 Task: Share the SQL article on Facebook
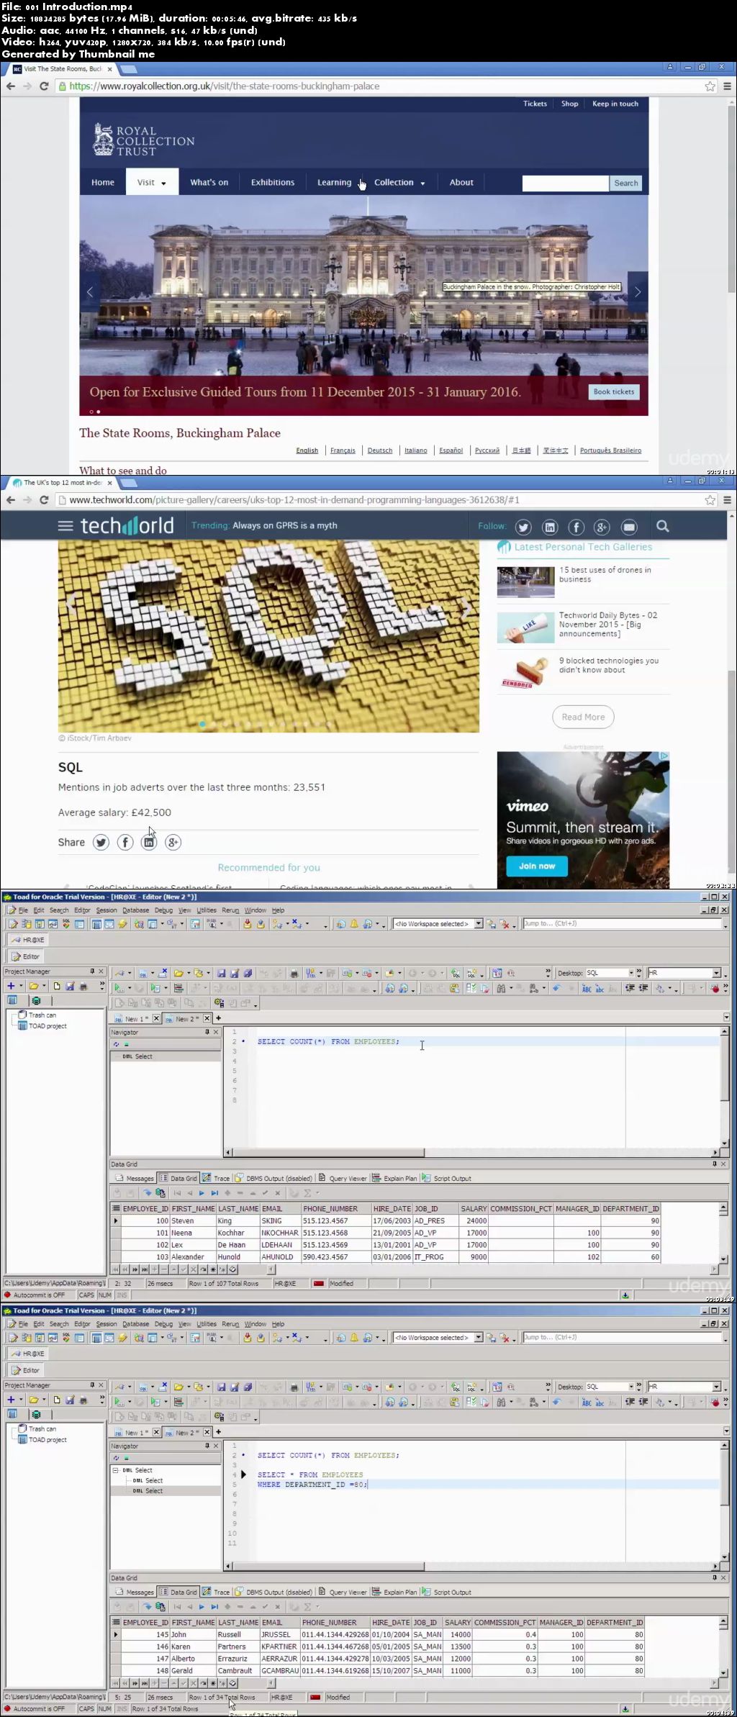(125, 843)
